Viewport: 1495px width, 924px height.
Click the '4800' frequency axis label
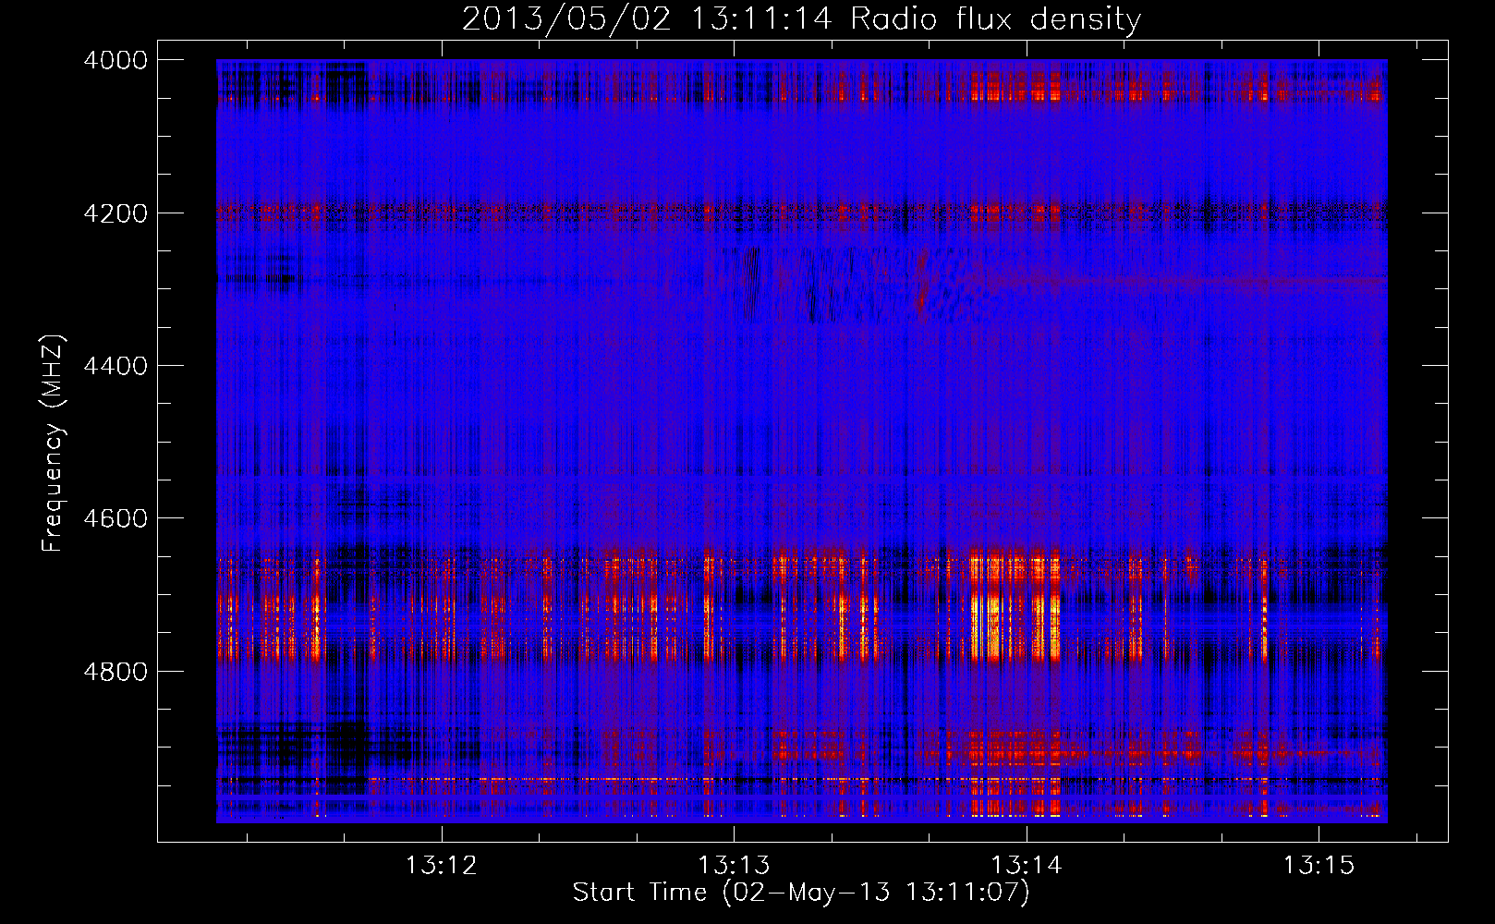[115, 671]
